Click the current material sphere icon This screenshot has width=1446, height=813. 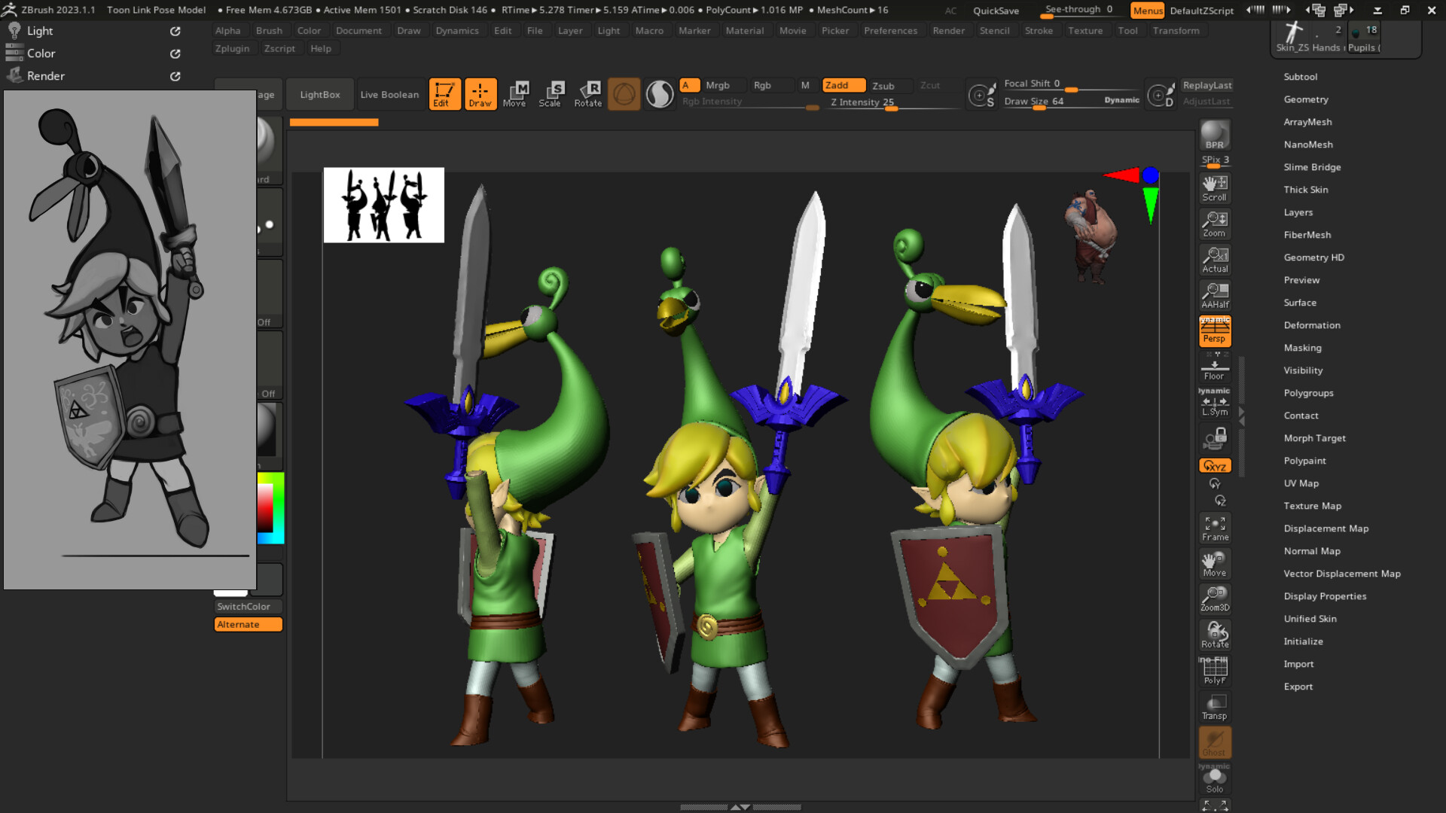tap(659, 93)
